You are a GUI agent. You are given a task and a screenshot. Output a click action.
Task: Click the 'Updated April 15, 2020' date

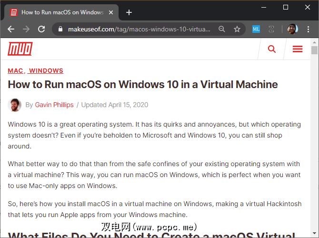click(x=115, y=105)
